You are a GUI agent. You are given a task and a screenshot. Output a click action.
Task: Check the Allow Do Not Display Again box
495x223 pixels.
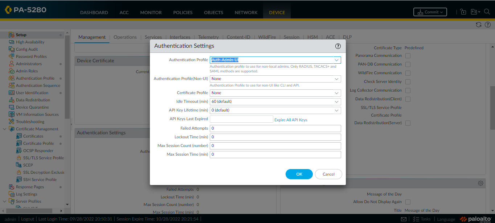[408, 202]
